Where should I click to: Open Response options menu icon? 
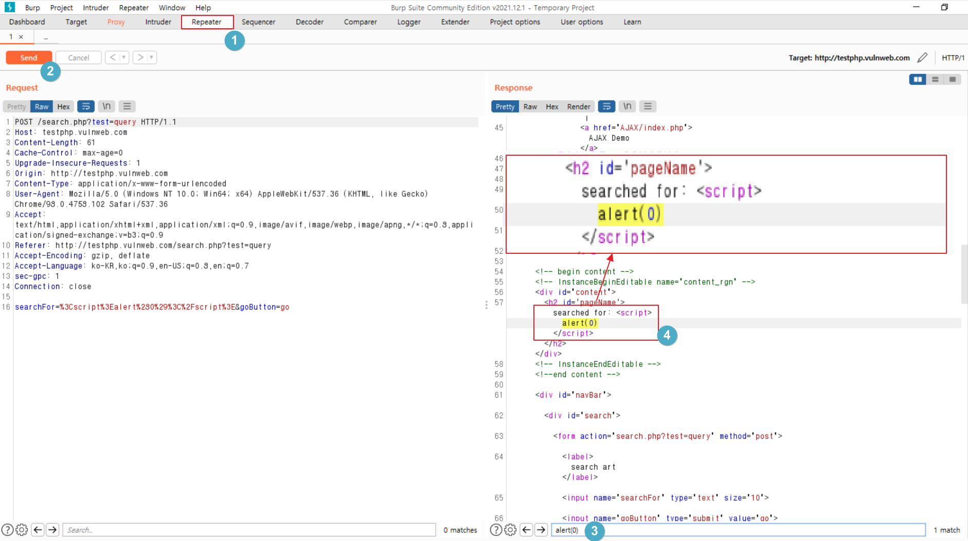tap(648, 106)
